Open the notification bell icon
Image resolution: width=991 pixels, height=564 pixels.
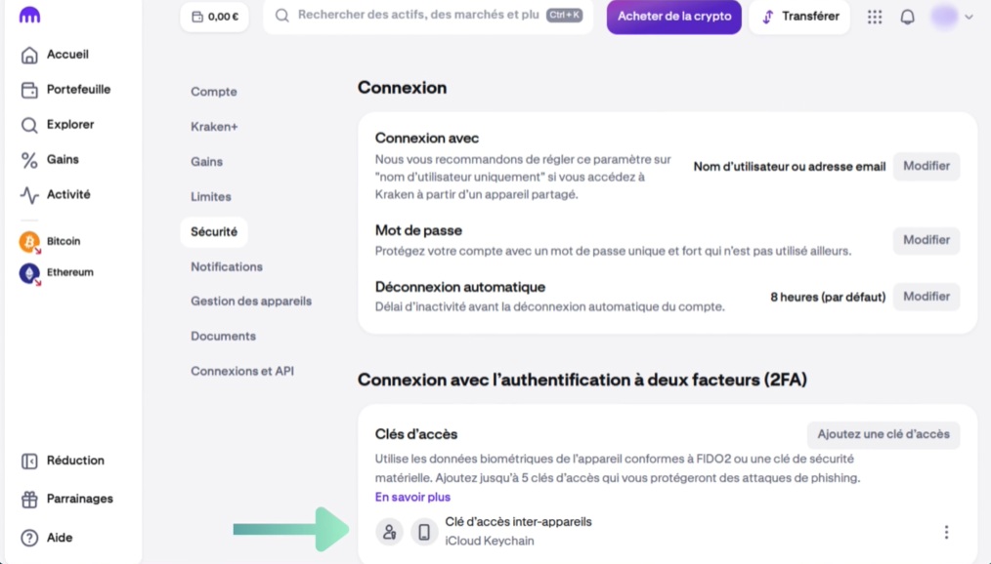[x=908, y=17]
